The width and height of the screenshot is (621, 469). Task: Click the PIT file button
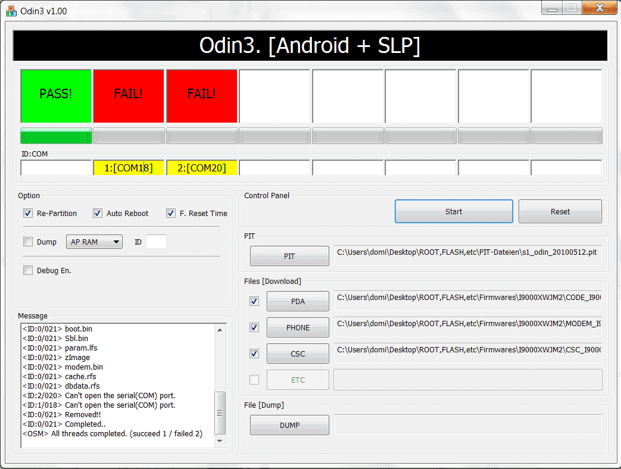coord(289,256)
